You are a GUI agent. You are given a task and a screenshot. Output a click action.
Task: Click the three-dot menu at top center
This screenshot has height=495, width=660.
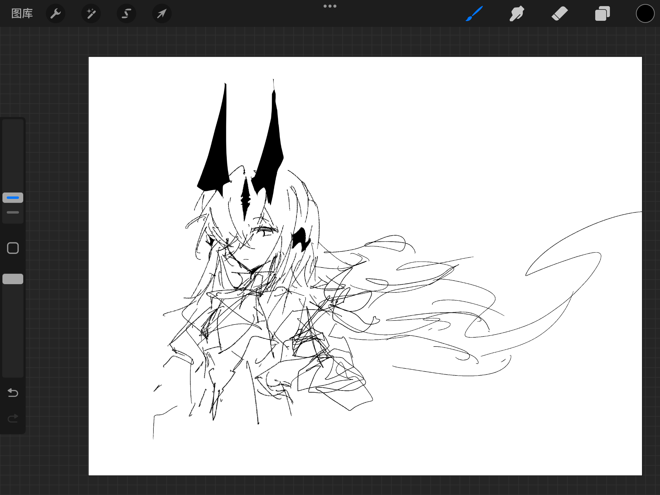pos(330,6)
